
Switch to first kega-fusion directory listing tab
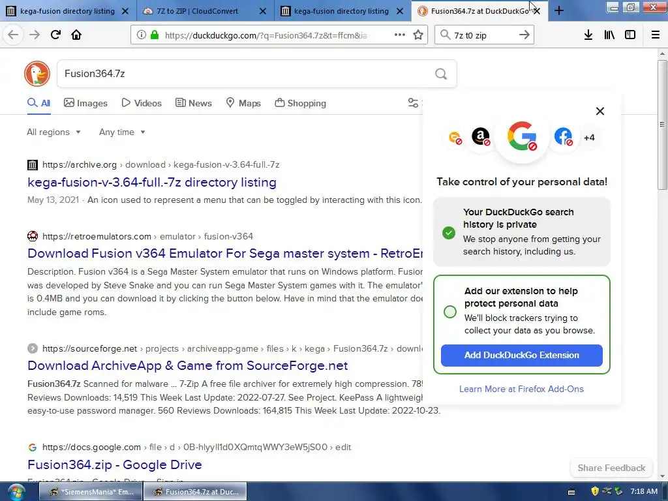(x=68, y=11)
